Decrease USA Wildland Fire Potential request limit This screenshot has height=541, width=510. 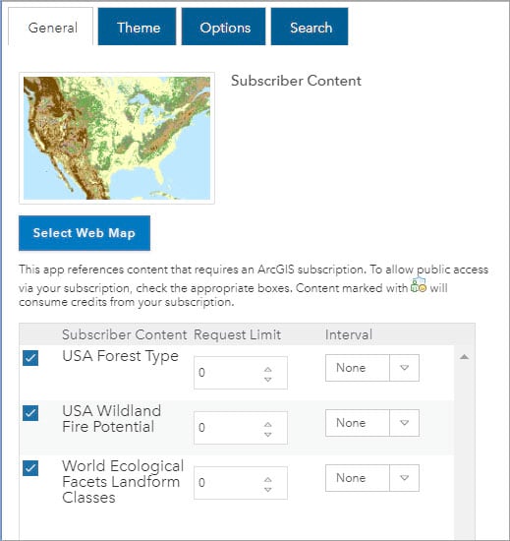[267, 435]
